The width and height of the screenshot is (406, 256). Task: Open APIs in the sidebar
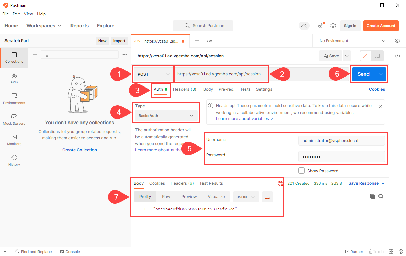[x=14, y=78]
